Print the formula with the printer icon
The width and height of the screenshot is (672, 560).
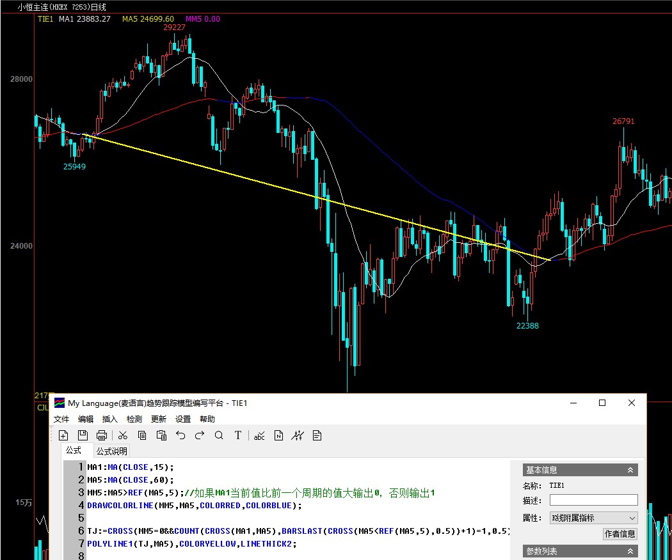click(102, 435)
